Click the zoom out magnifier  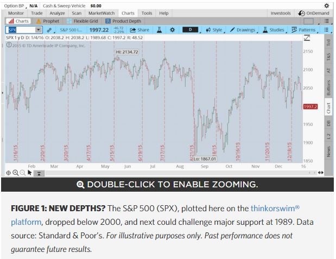pyautogui.click(x=22, y=173)
